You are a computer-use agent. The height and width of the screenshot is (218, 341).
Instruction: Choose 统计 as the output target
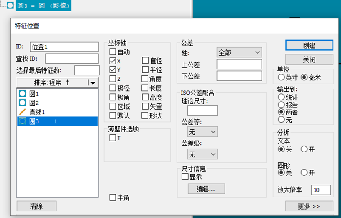click(281, 97)
